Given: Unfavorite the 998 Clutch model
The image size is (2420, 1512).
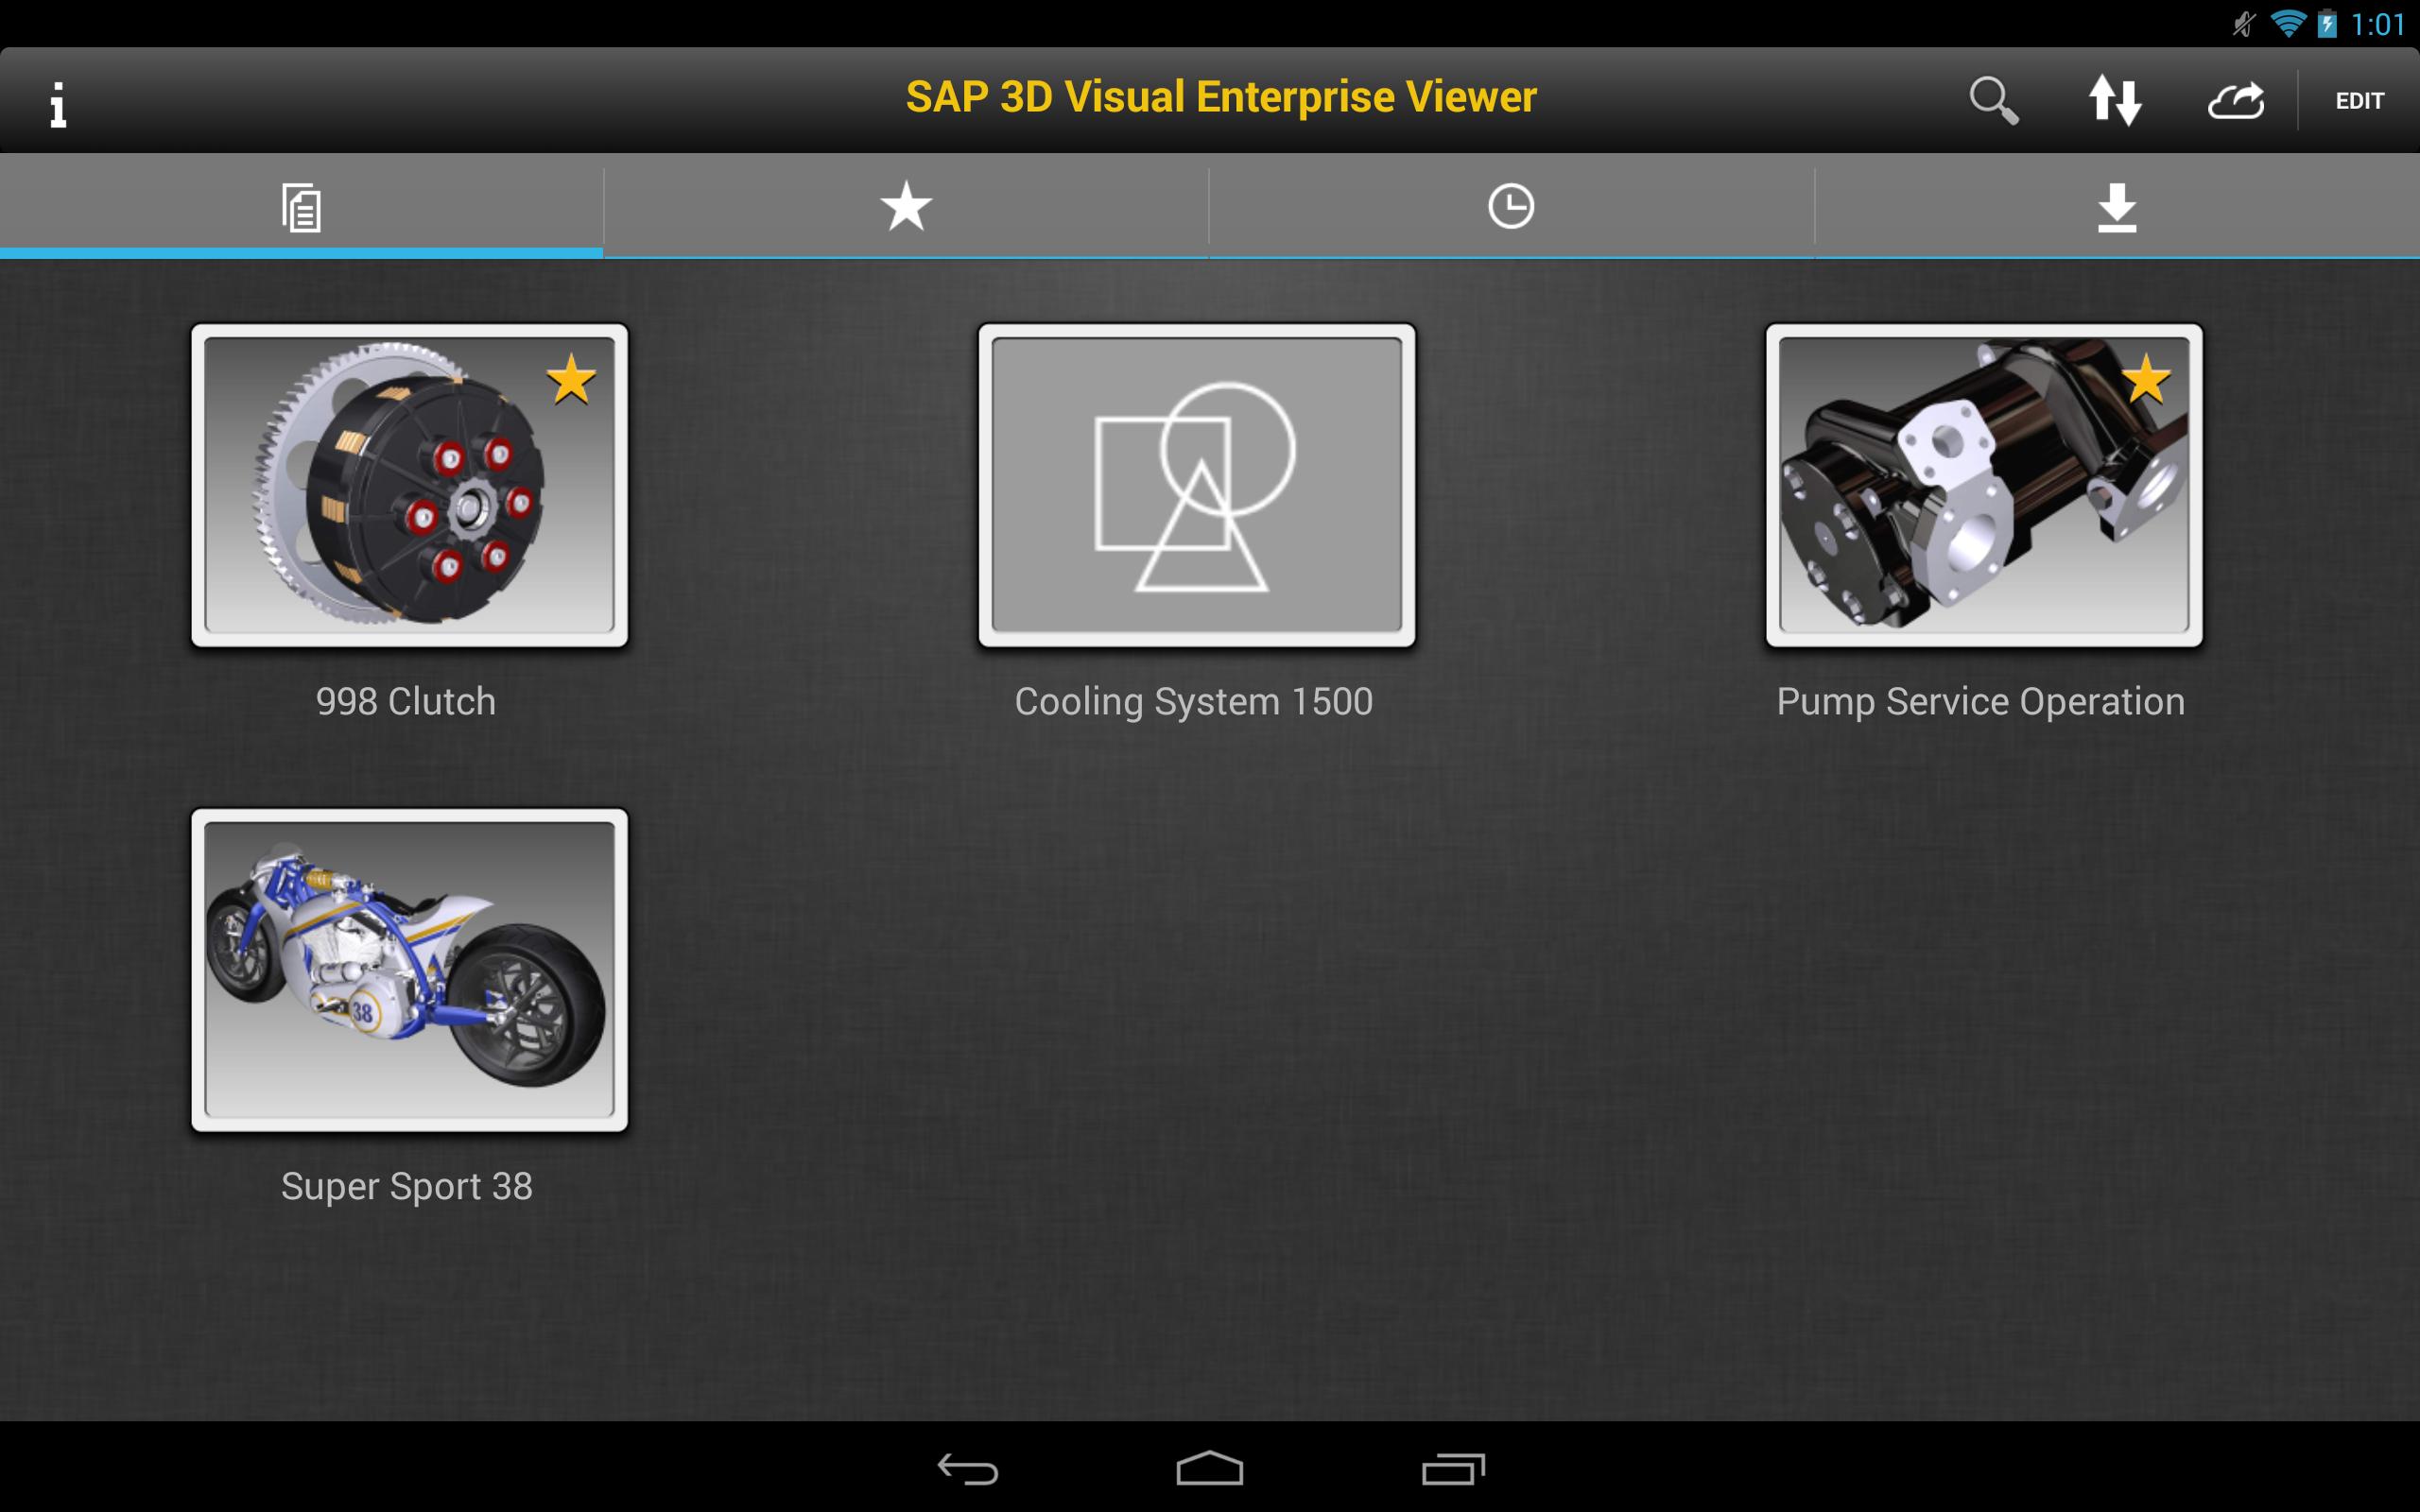Looking at the screenshot, I should coord(571,380).
